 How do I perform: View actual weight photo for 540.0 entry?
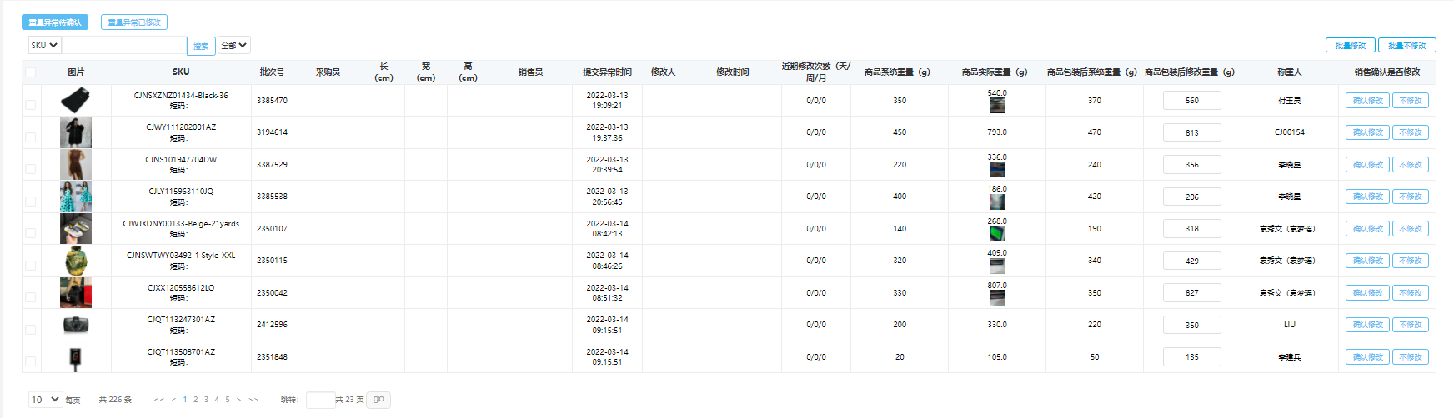(x=996, y=106)
